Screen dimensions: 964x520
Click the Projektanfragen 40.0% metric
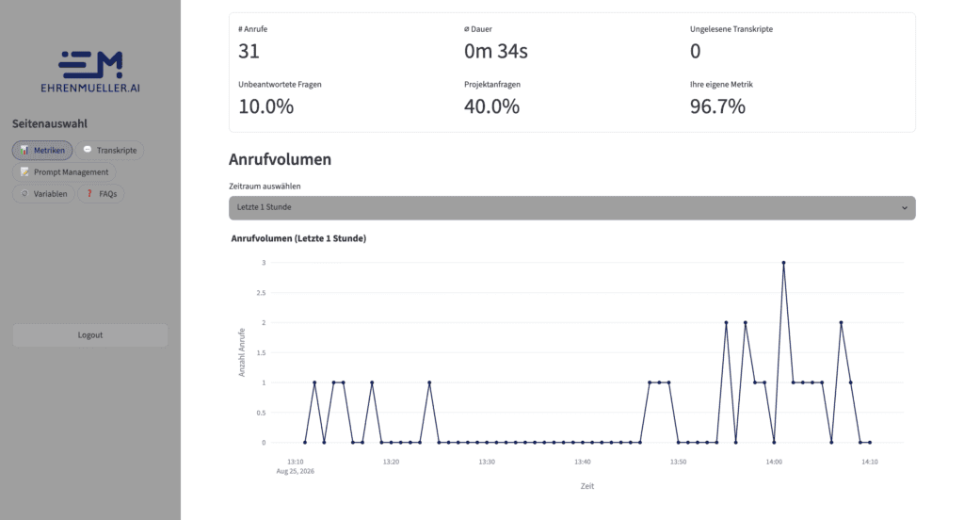tap(491, 106)
